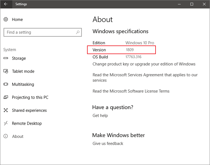Click the Remote Desktop icon

pos(6,123)
